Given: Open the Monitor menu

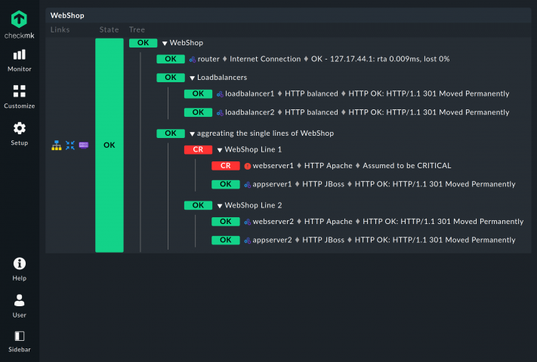Looking at the screenshot, I should pos(20,60).
